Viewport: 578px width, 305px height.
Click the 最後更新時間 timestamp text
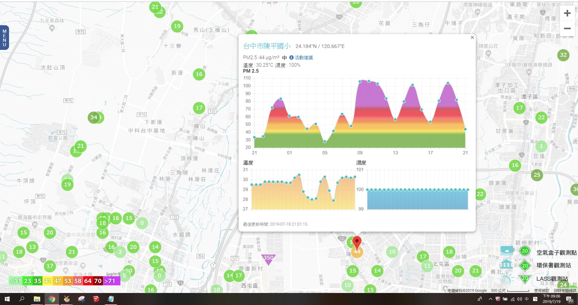[275, 224]
